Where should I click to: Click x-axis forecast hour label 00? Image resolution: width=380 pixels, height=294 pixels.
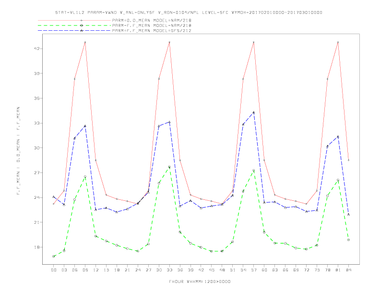click(54, 270)
